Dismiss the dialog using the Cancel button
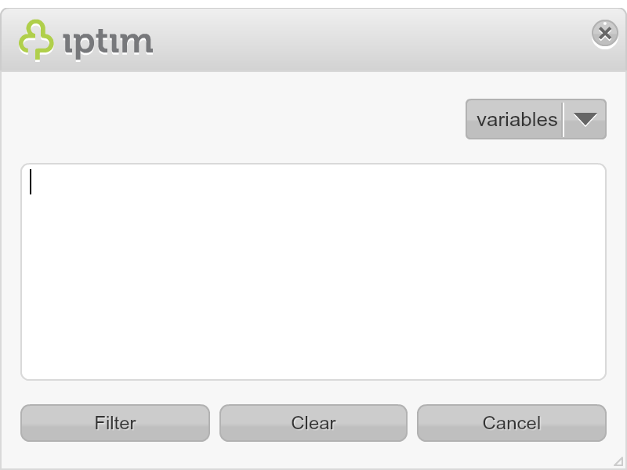The height and width of the screenshot is (470, 627). 512,423
